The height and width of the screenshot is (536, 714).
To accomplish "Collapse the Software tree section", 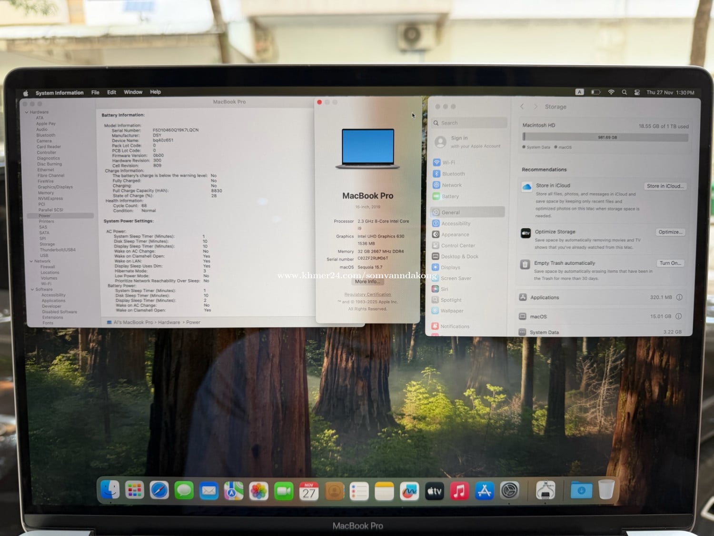I will coord(32,289).
